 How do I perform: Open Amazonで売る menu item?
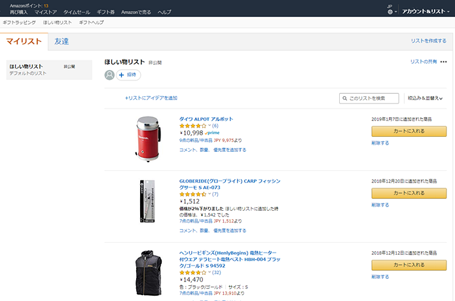[136, 12]
